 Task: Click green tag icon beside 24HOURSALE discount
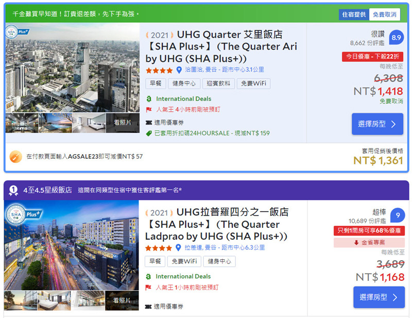149,133
